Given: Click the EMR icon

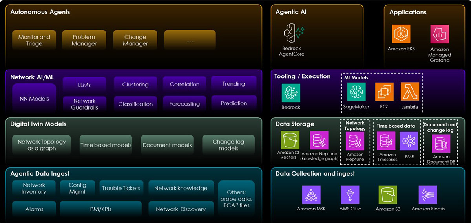Looking at the screenshot, I should point(409,141).
